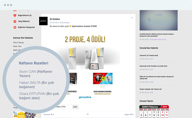Select Hakan BALTA (En çok beğenen) badge
Image resolution: width=192 pixels, height=118 pixels.
36,85
